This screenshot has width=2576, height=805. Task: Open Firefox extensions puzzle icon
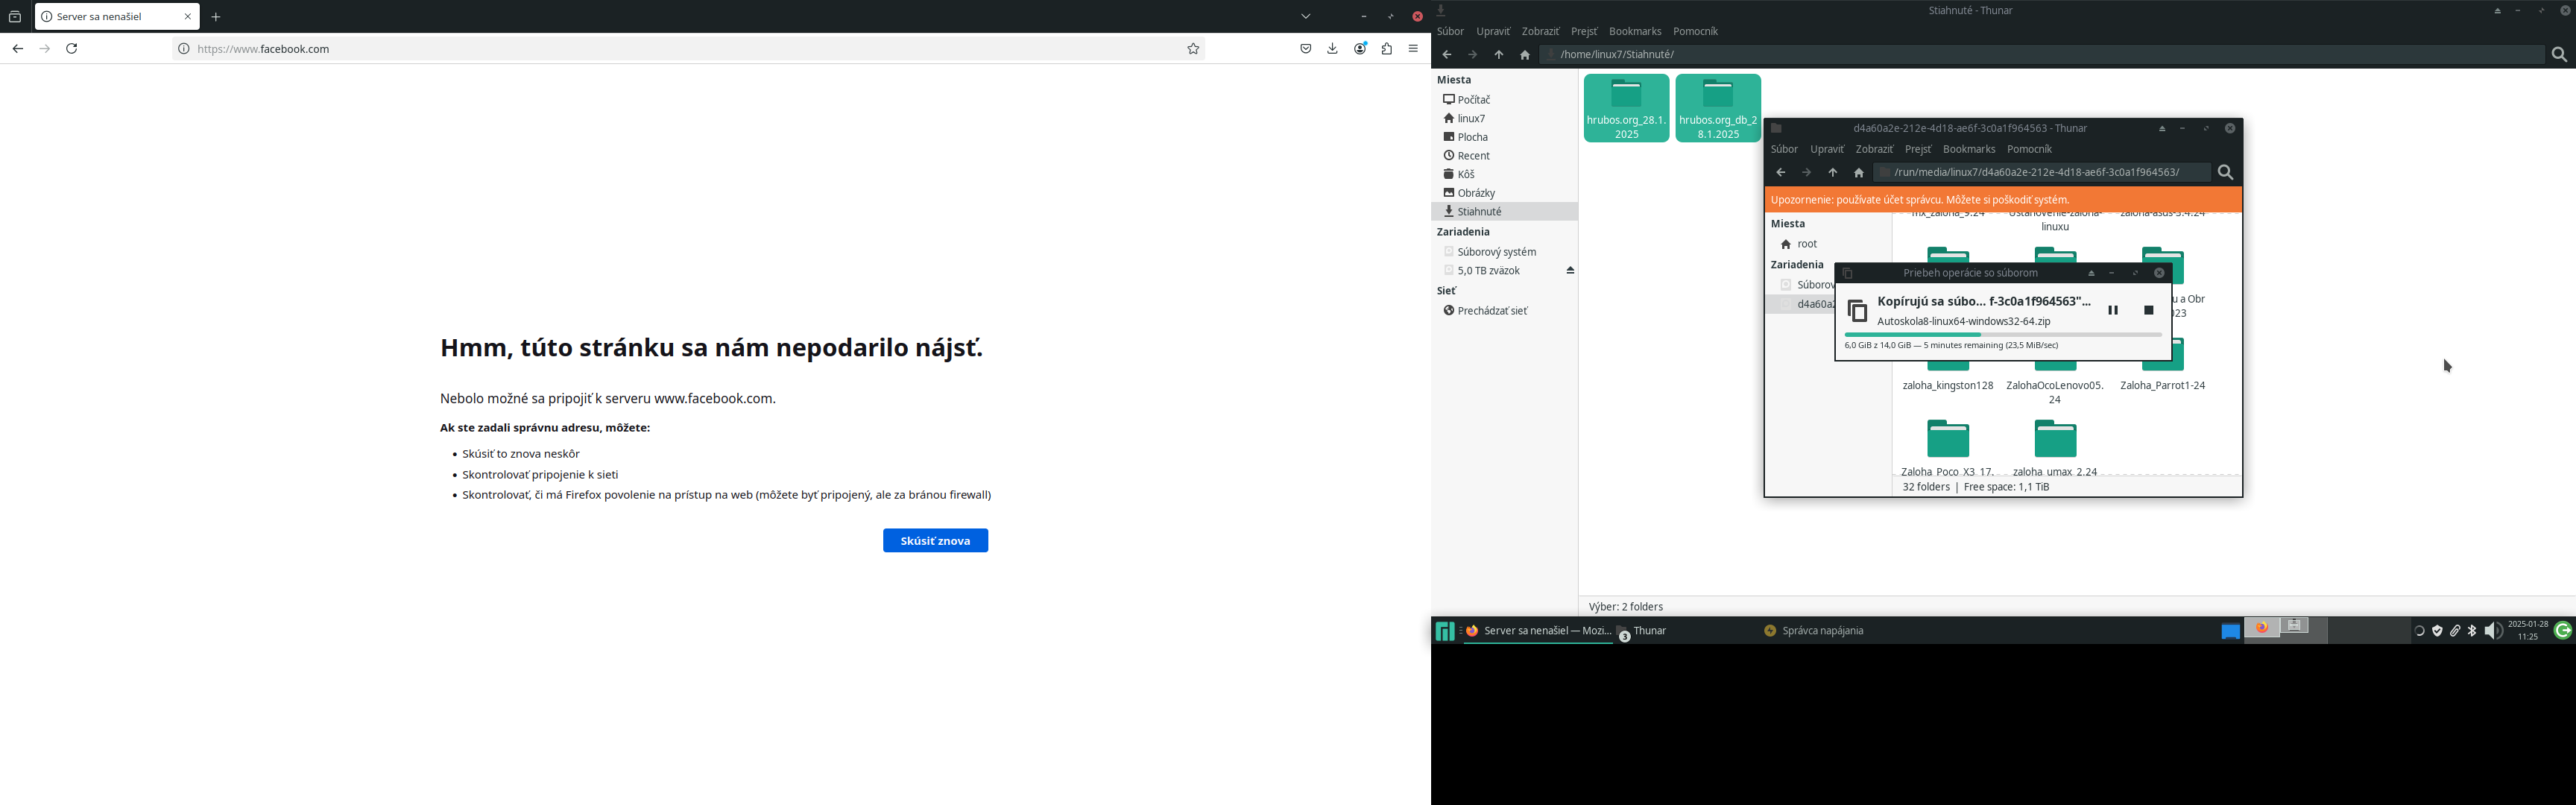[1387, 49]
